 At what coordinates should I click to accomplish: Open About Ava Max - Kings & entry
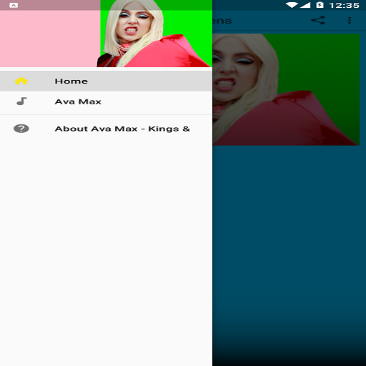click(x=106, y=129)
